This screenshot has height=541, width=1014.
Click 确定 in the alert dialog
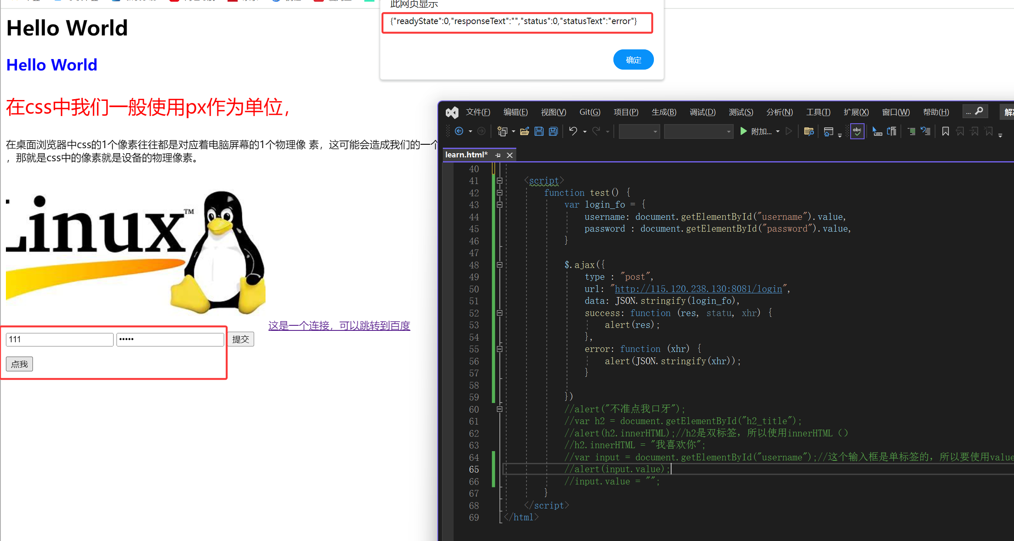coord(633,60)
